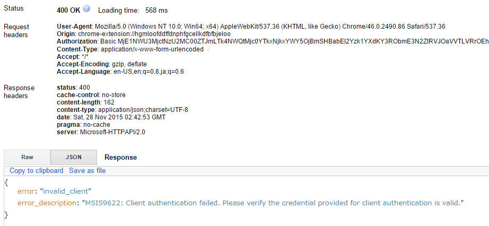Click the Save as file link
Viewport: 489px width, 226px height.
(x=88, y=171)
